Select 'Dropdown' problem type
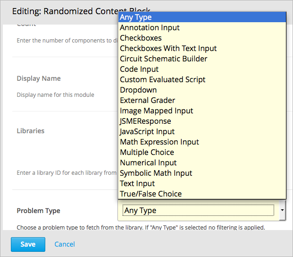 click(138, 90)
